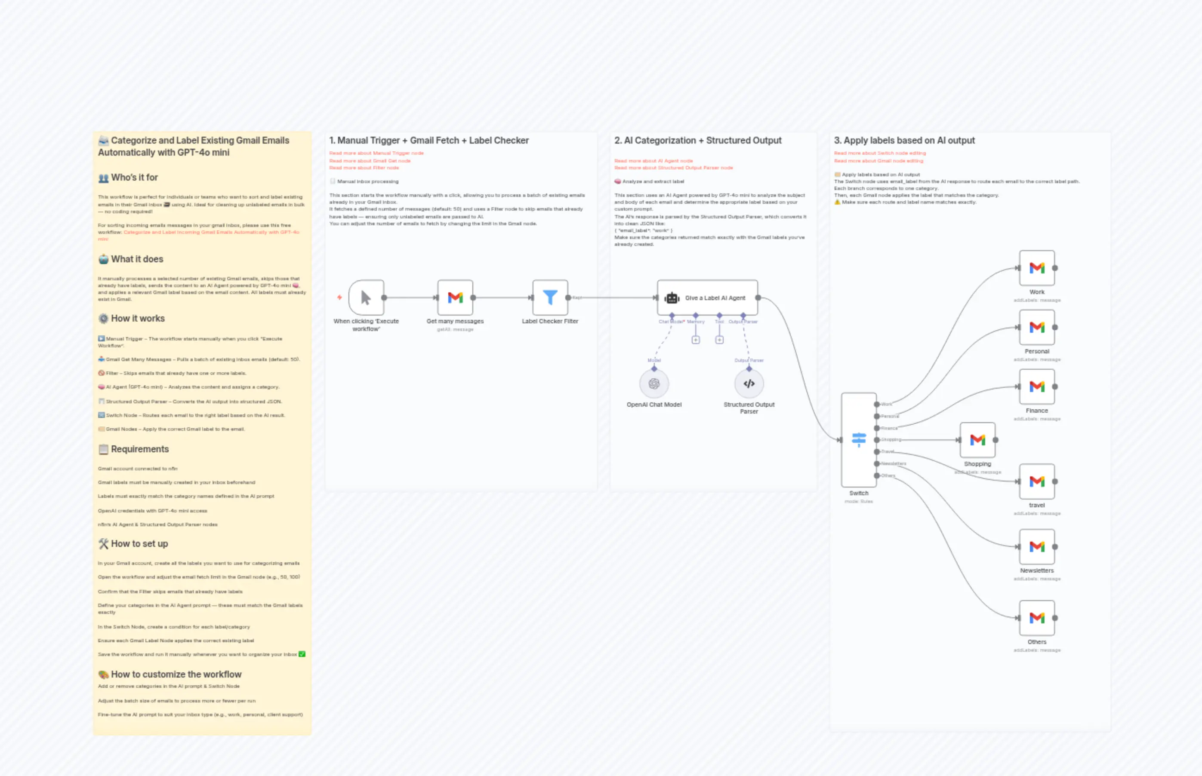
Task: Click the Work output port on the Switch node
Action: [x=877, y=405]
